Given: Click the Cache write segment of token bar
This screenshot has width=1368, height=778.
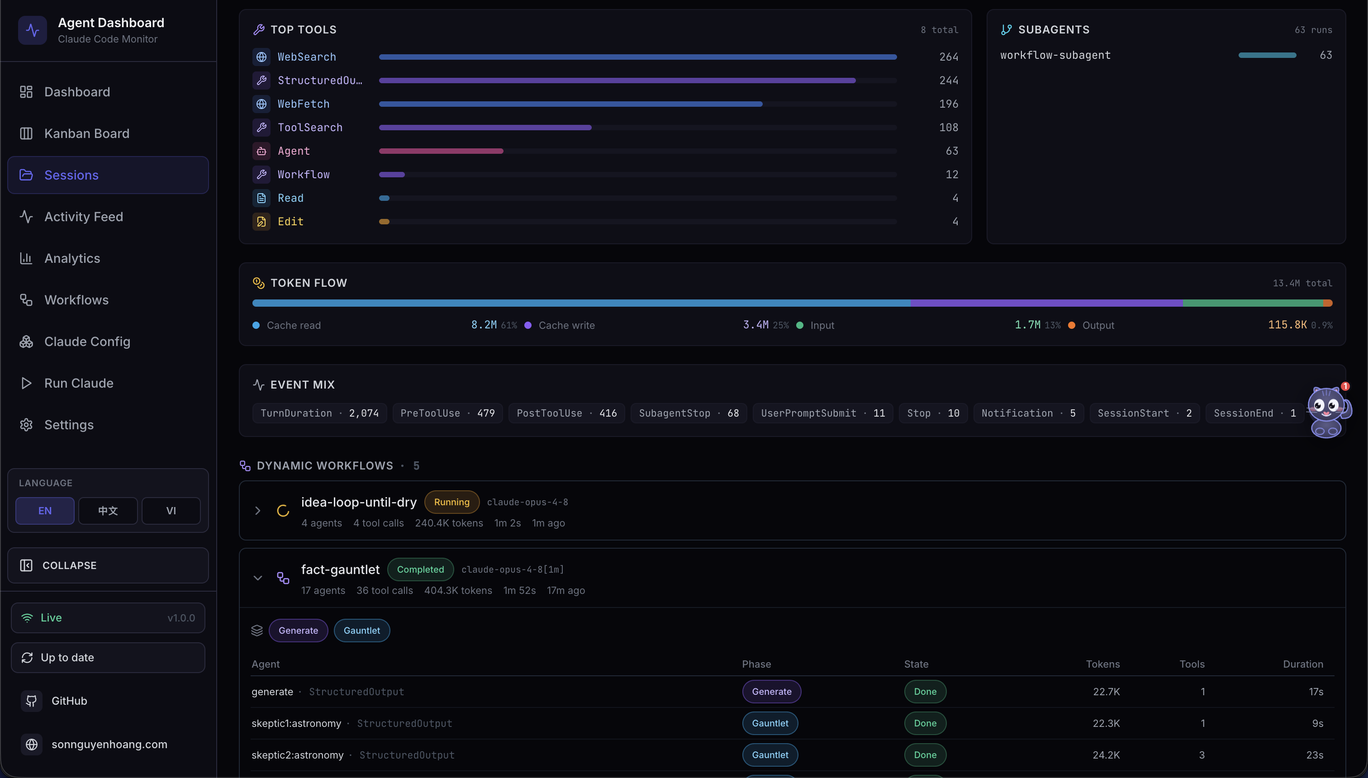Looking at the screenshot, I should pos(1046,303).
